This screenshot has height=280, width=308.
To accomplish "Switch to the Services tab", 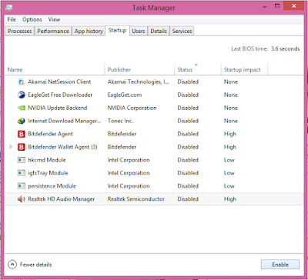I will point(182,31).
